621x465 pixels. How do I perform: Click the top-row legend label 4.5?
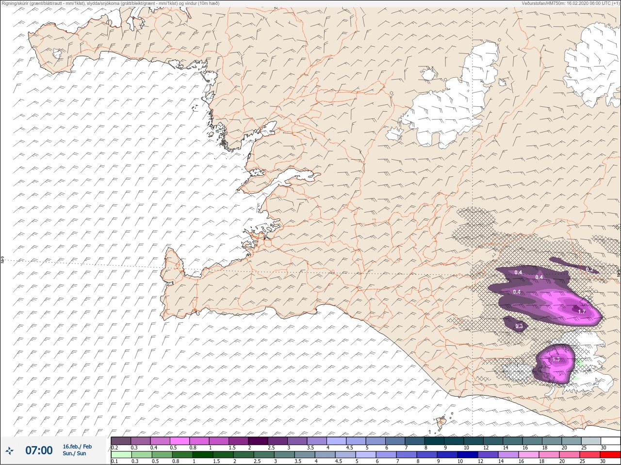tap(349, 448)
